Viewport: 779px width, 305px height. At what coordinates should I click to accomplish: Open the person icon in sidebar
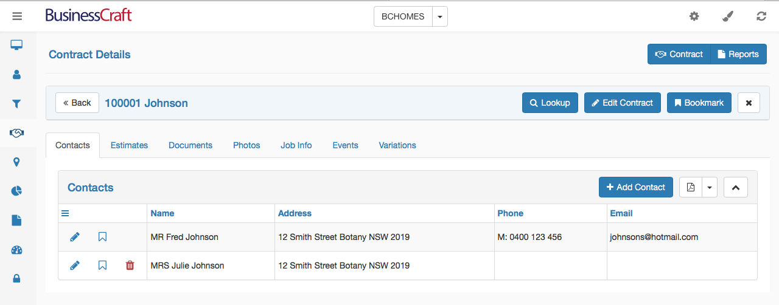point(16,74)
